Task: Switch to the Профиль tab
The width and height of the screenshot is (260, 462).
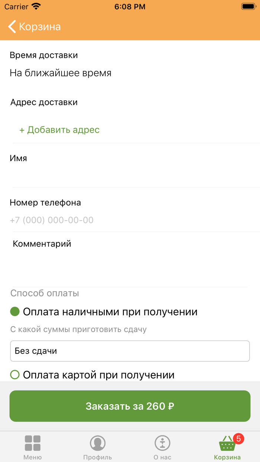Action: [97, 446]
